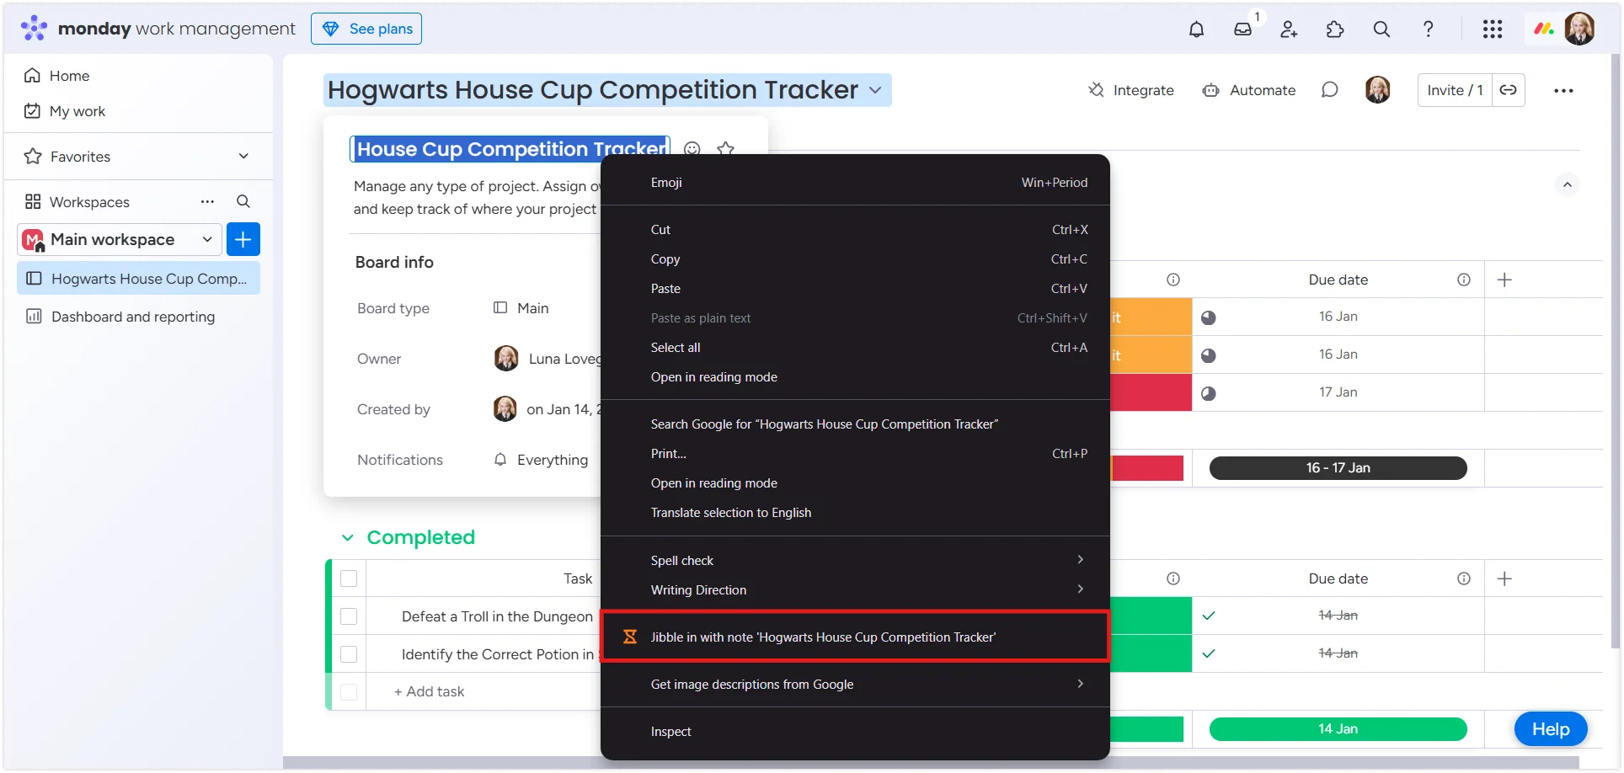
Task: Click the 16 - 17 Jan timeline summary bar
Action: click(x=1338, y=468)
